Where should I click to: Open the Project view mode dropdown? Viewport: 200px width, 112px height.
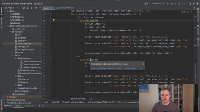pyautogui.click(x=17, y=8)
